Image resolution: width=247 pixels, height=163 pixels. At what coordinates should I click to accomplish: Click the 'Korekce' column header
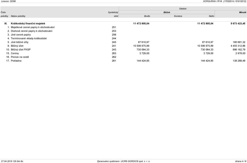[x=178, y=16]
